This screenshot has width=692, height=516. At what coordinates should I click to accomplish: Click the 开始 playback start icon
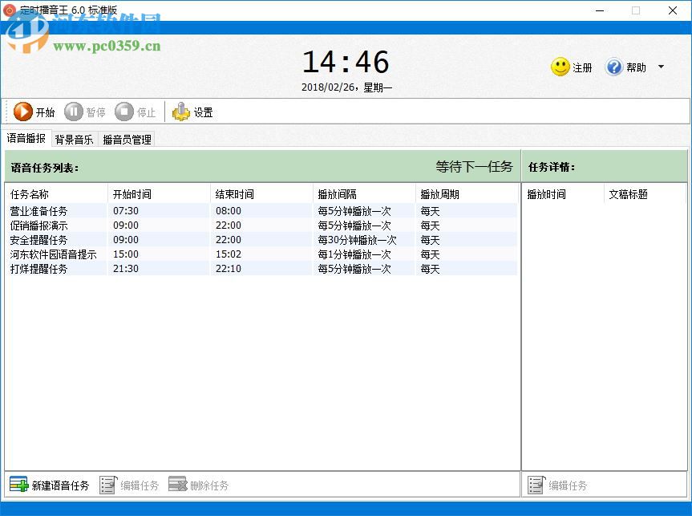click(x=23, y=112)
